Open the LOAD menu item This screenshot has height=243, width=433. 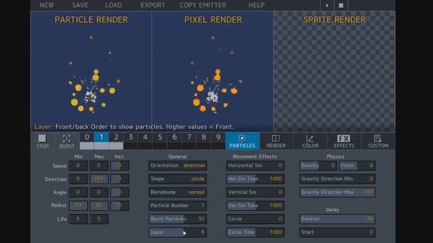114,5
